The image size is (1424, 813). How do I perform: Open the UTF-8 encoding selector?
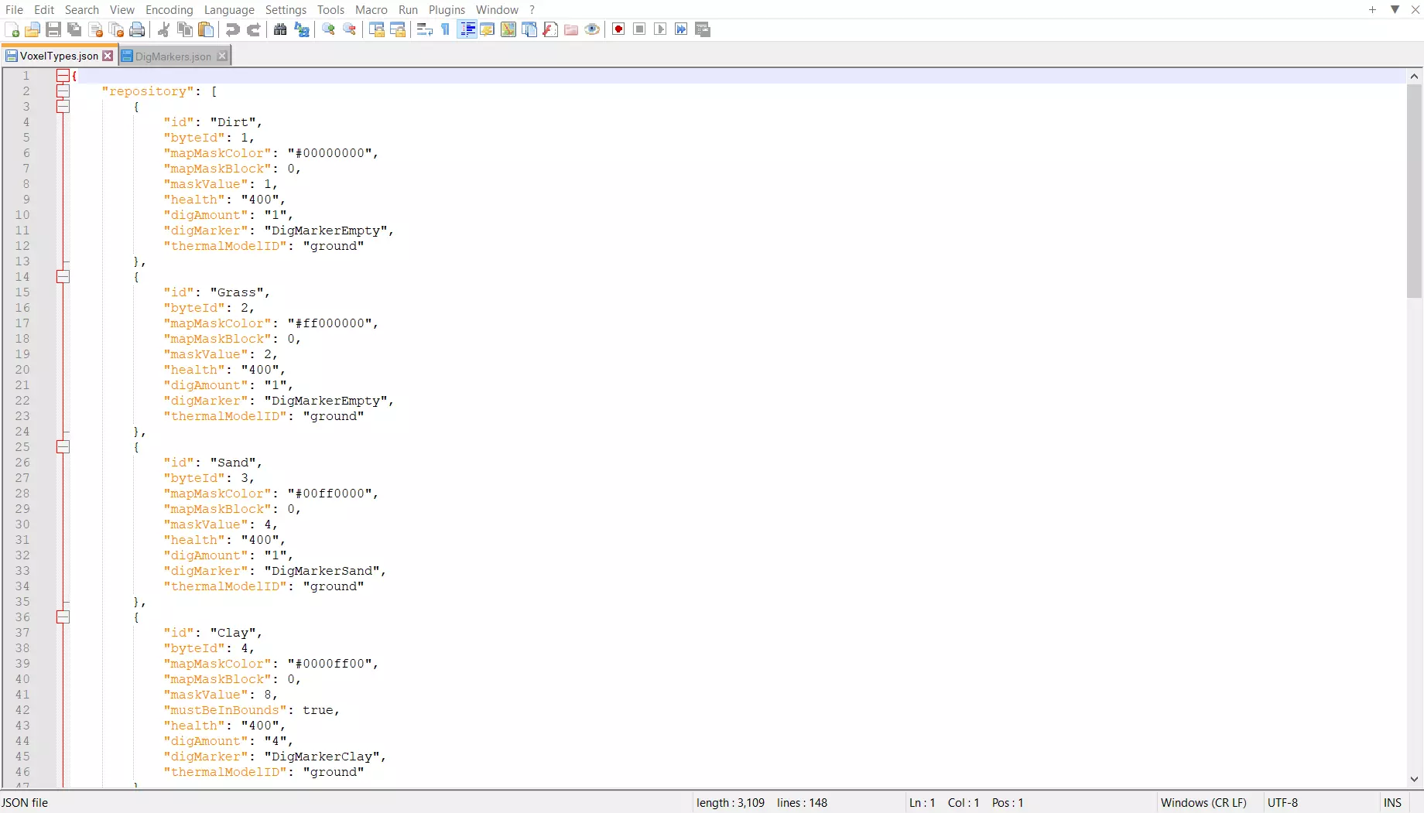[1282, 802]
